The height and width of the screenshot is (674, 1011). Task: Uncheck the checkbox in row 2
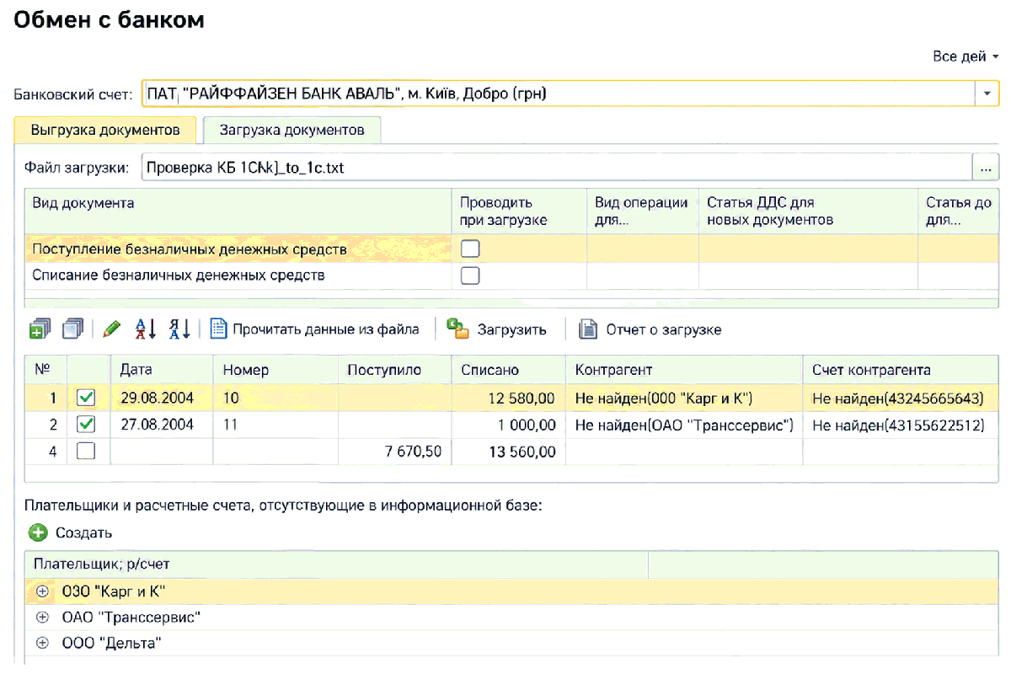pos(86,425)
